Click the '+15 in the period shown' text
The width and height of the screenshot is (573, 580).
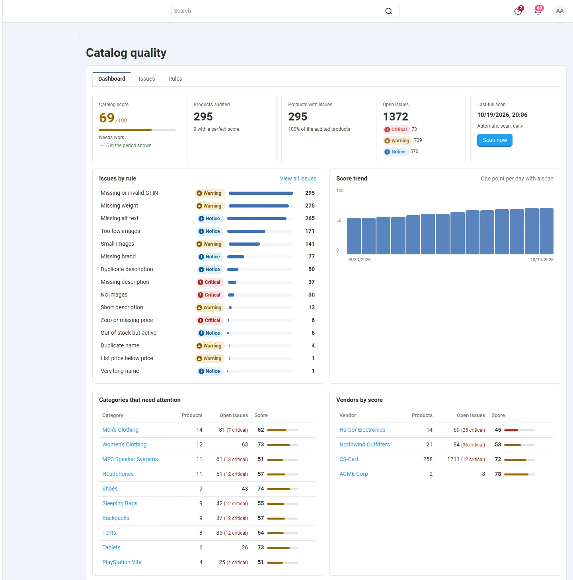click(x=126, y=145)
